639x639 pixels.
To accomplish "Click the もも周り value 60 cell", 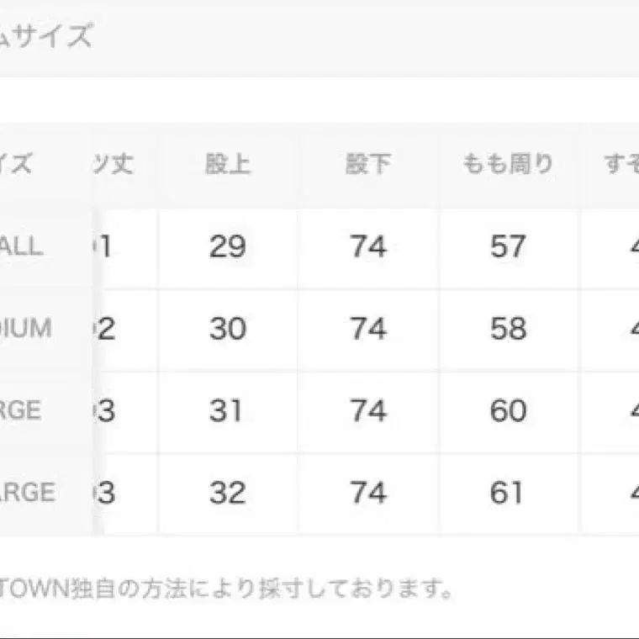I will click(508, 410).
